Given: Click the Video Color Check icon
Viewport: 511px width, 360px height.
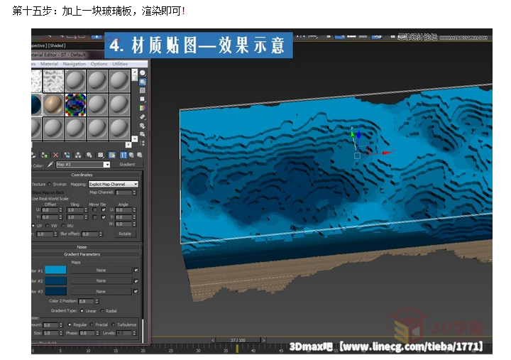Looking at the screenshot, I should pos(143,108).
